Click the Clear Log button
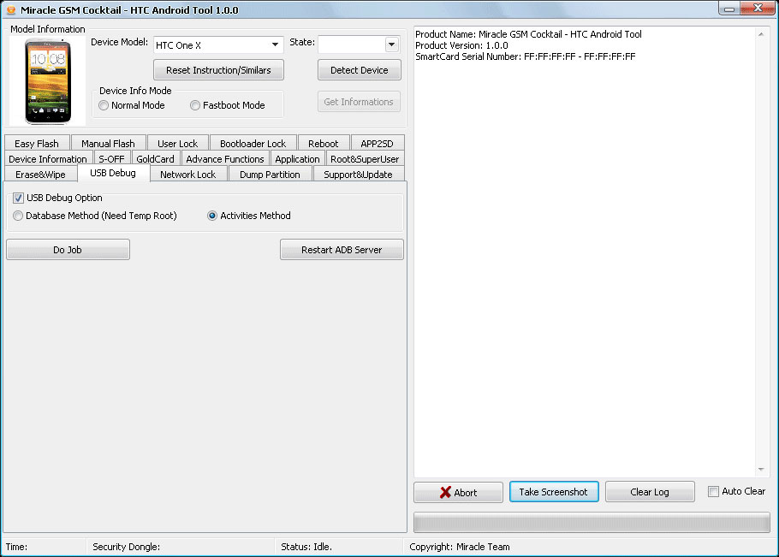779x557 pixels. (650, 492)
